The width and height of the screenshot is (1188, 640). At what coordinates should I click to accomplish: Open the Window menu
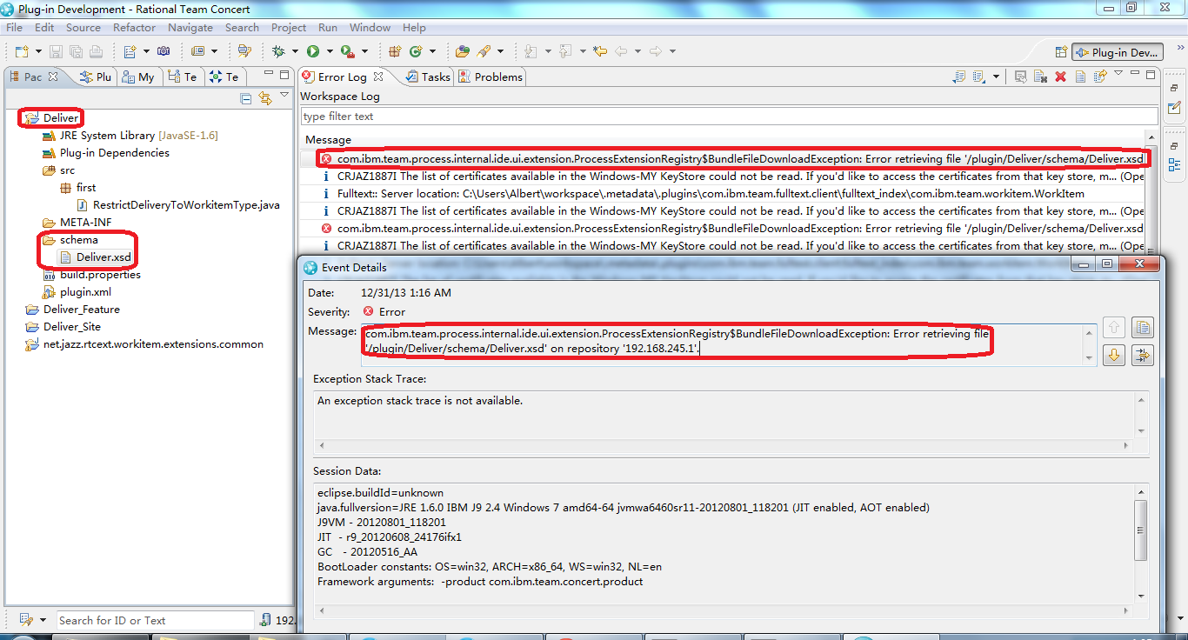(x=370, y=28)
